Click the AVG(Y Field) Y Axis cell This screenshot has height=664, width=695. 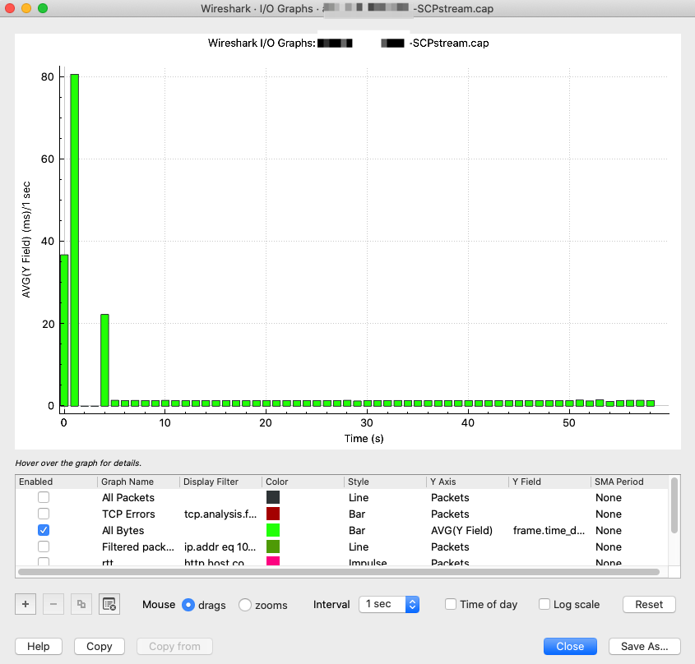461,530
